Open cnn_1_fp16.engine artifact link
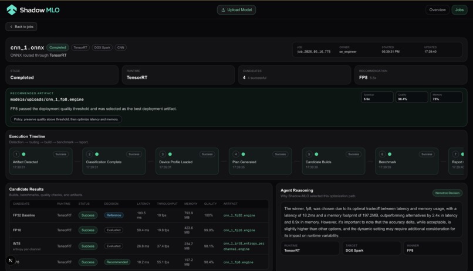Screen dimensions: 473x271 click(239, 231)
